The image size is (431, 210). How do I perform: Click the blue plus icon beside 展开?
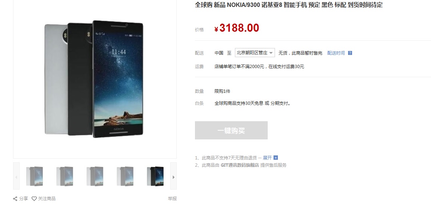pos(276,158)
